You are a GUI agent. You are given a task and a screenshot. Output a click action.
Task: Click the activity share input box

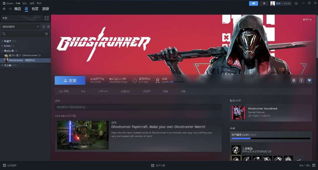[138, 107]
